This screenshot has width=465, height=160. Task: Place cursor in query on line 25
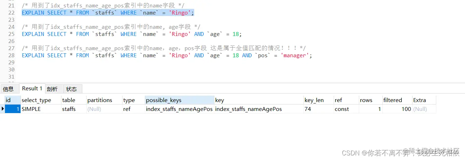[132, 34]
